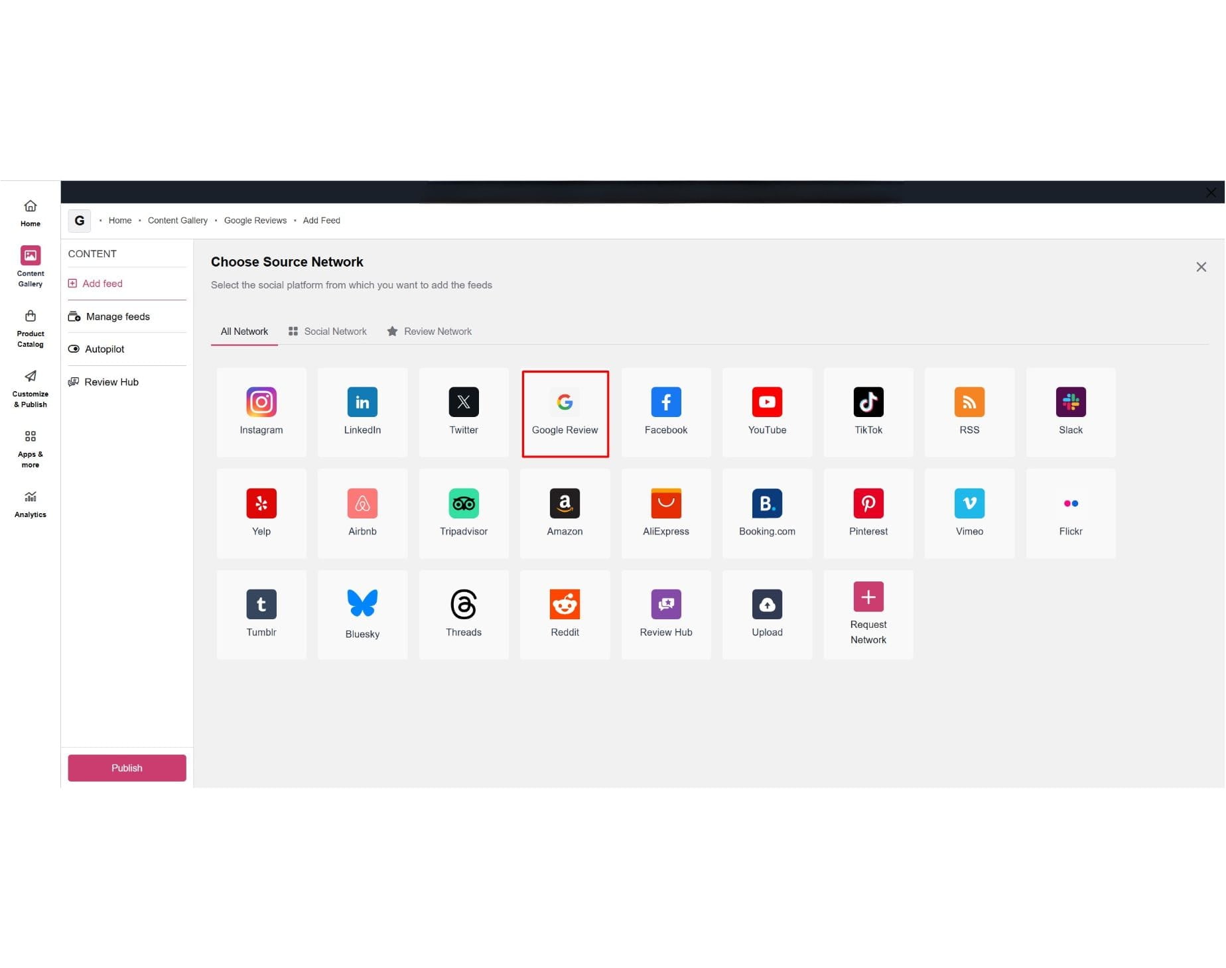1226x968 pixels.
Task: Open Content Gallery in the sidebar
Action: pos(31,267)
